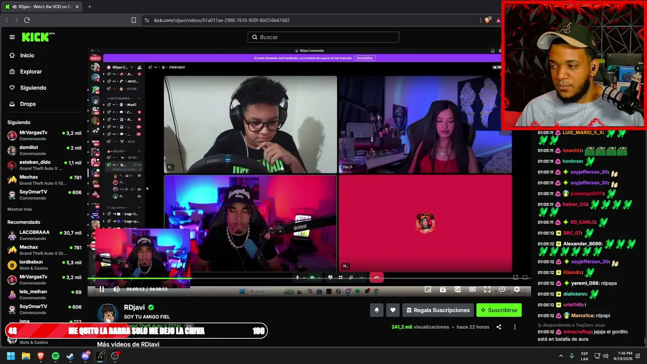Open Brave browser from the taskbar

[40, 356]
